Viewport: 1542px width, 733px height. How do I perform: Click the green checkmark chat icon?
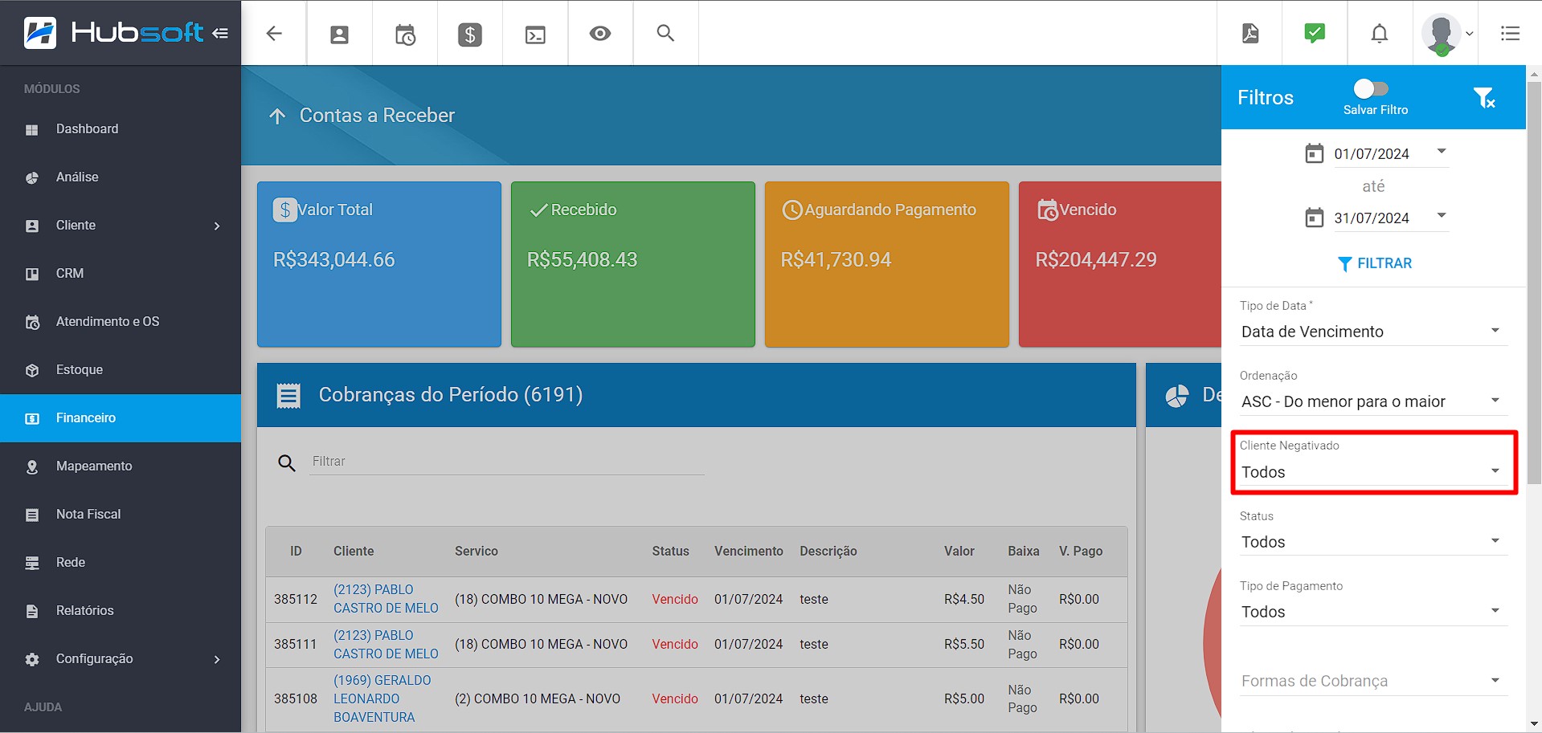point(1315,33)
